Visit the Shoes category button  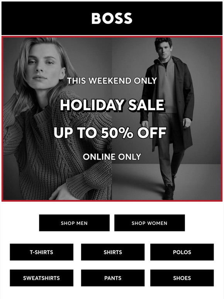coord(182,278)
